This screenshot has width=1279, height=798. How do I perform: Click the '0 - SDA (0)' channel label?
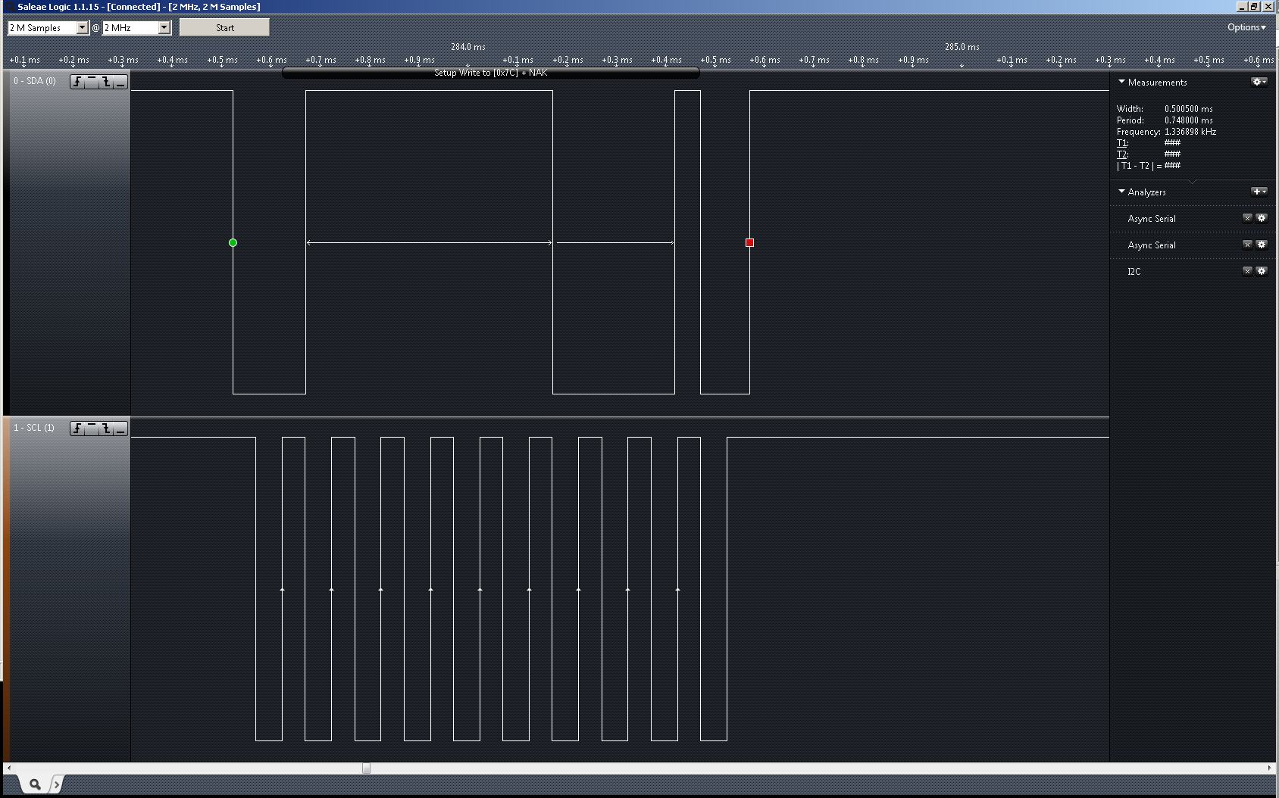click(x=34, y=81)
